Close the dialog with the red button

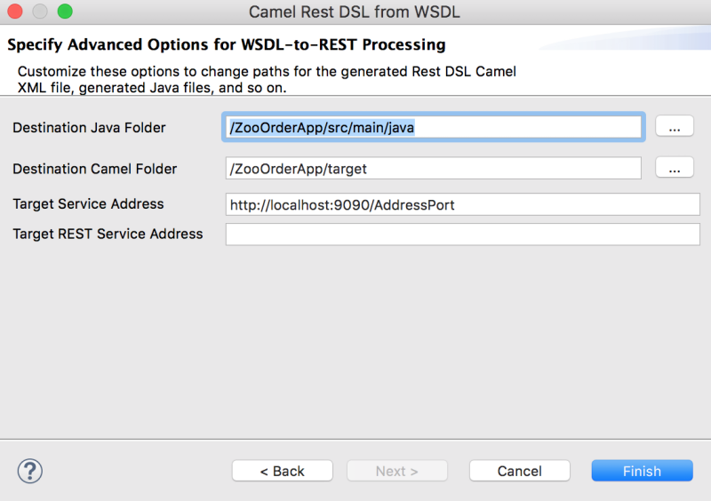click(x=16, y=12)
